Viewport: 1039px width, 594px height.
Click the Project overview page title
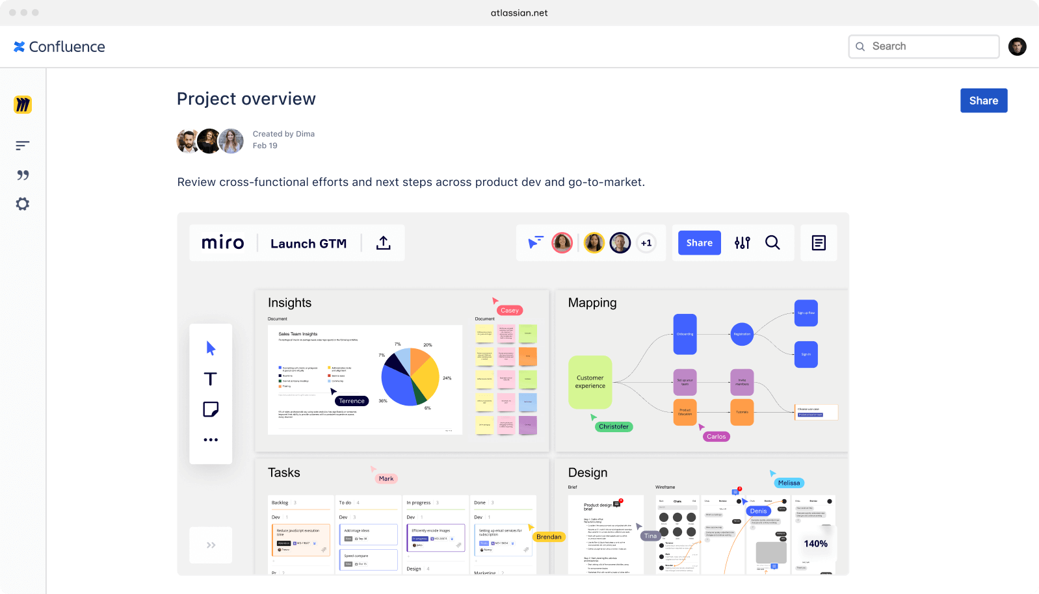tap(246, 99)
